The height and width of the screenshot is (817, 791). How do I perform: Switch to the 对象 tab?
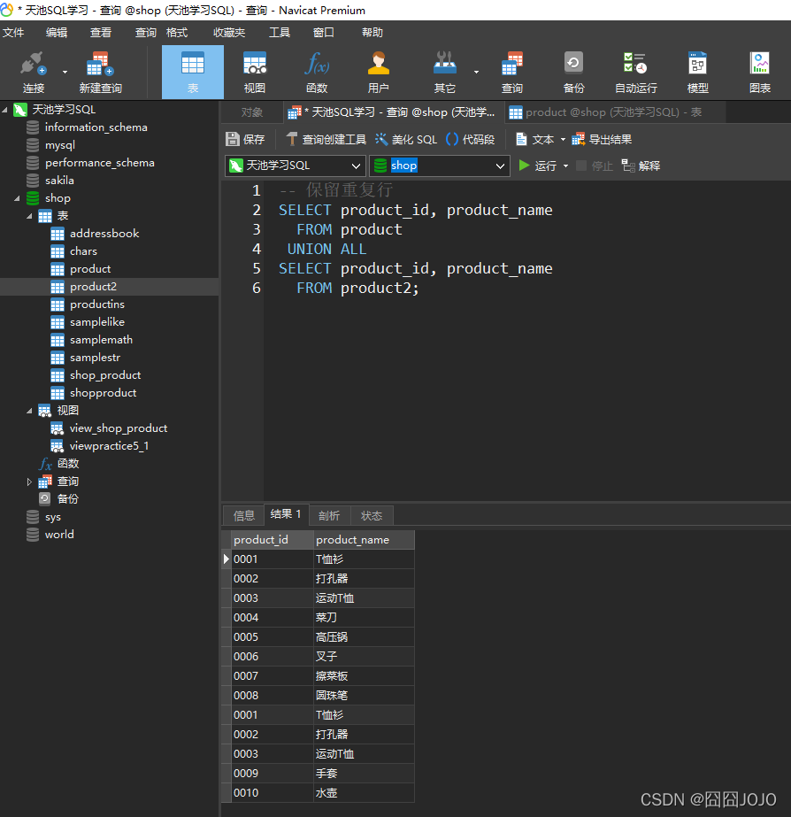click(x=252, y=112)
